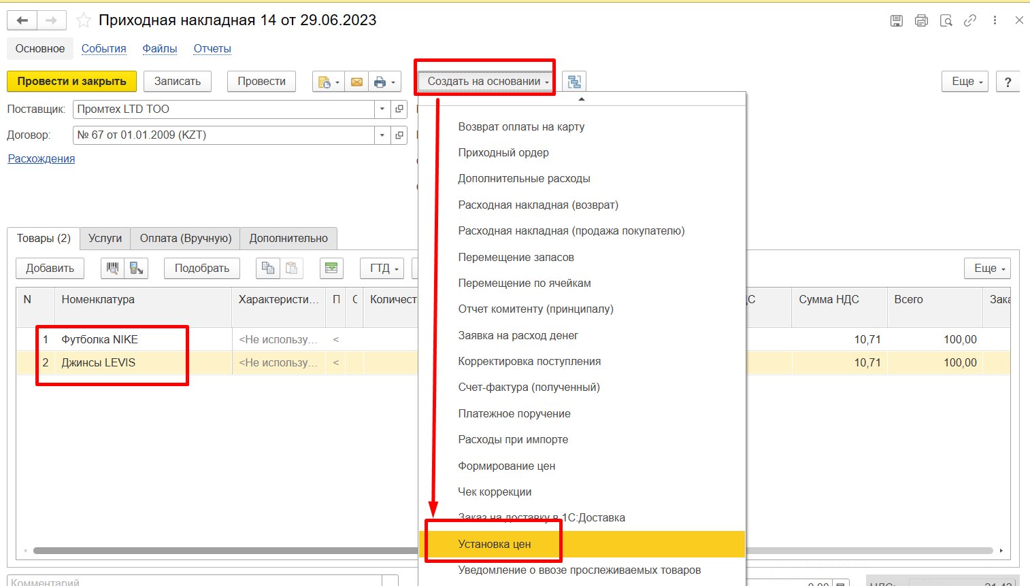Click the document structure icon after Создать на основании
The height and width of the screenshot is (586, 1030).
574,82
